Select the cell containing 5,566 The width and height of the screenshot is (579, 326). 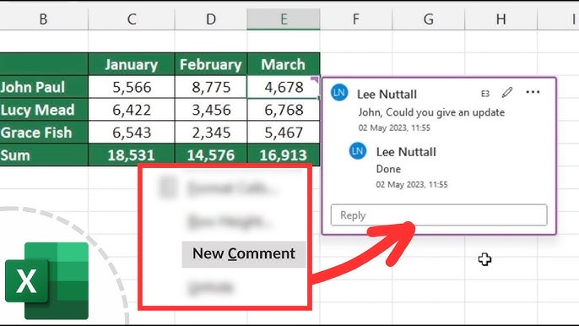point(132,87)
